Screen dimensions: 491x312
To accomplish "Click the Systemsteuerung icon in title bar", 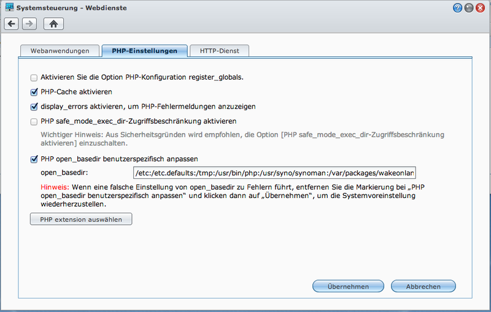I will pyautogui.click(x=10, y=8).
